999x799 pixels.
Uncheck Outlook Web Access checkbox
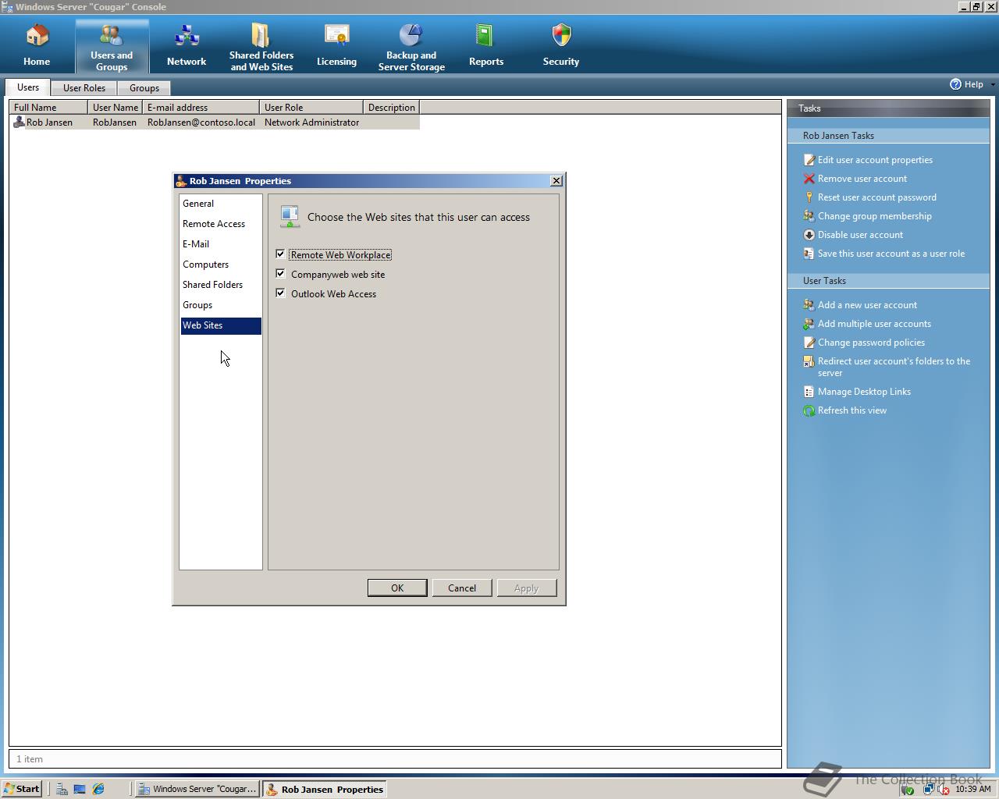click(280, 293)
